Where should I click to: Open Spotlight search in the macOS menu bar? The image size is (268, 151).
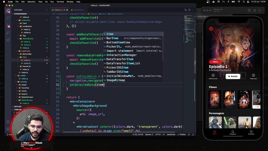tap(244, 2)
